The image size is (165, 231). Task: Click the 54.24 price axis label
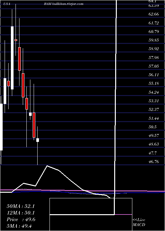coord(154,92)
